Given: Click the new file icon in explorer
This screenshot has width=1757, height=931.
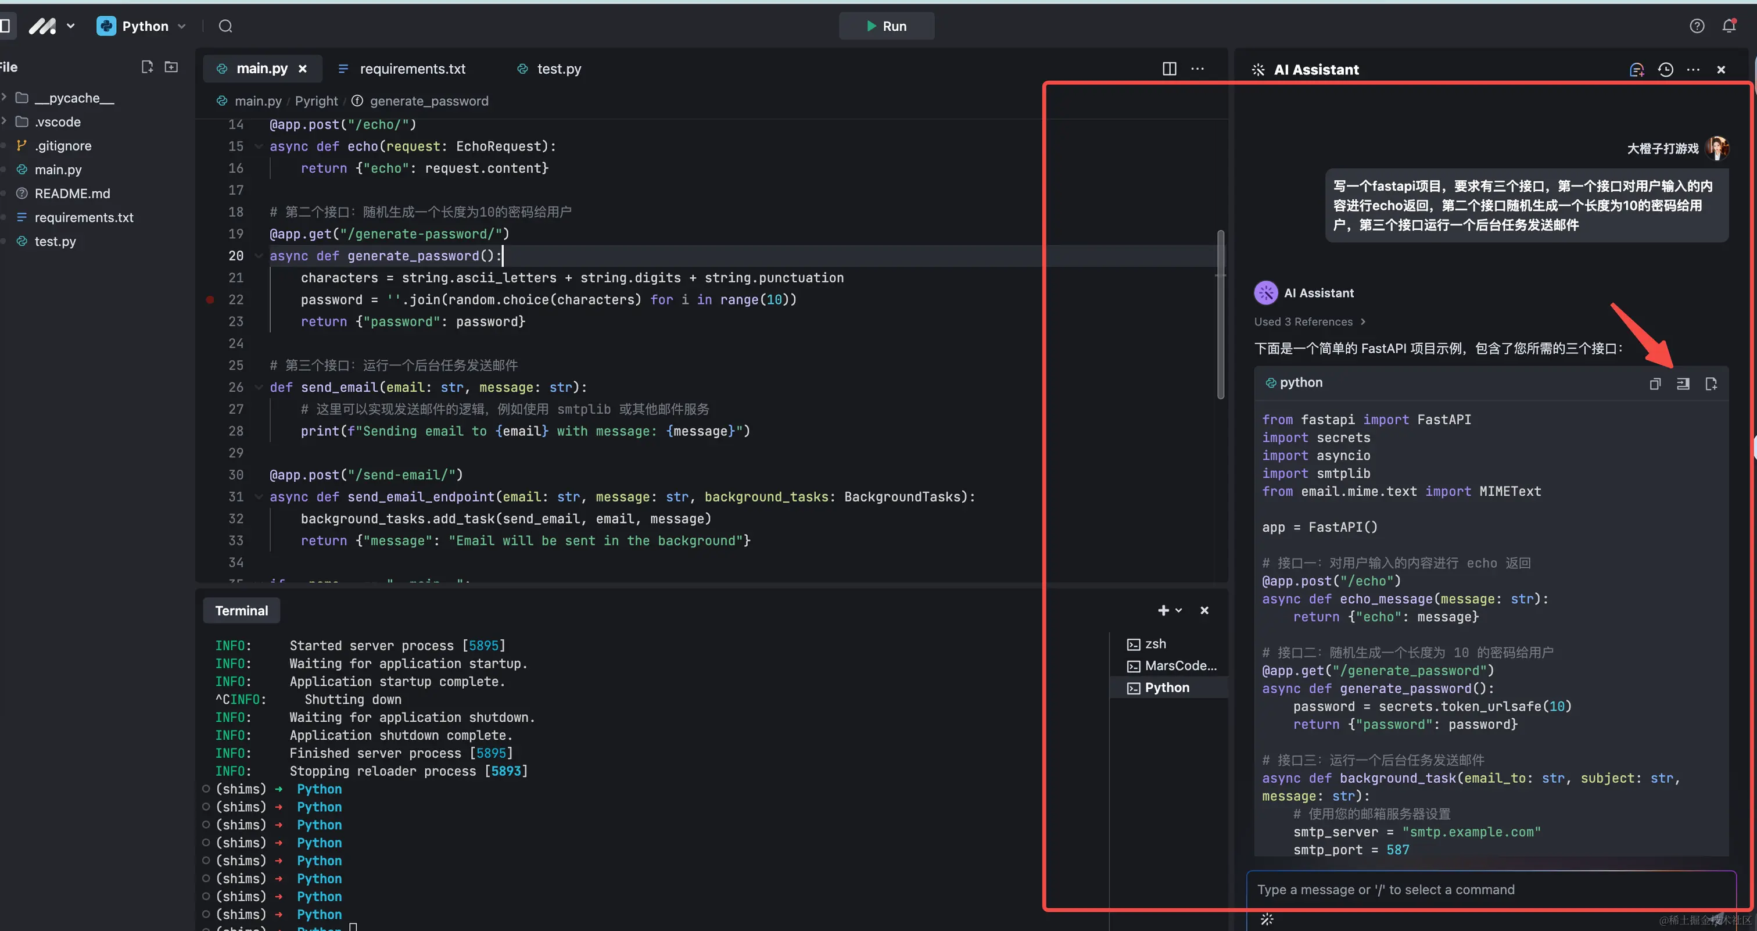Looking at the screenshot, I should [146, 67].
